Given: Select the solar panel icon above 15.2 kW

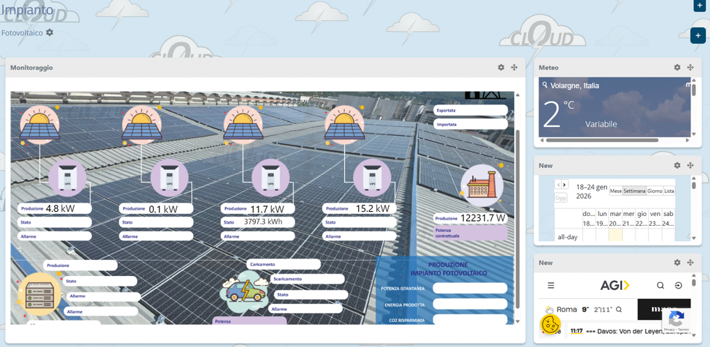Looking at the screenshot, I should click(x=345, y=125).
